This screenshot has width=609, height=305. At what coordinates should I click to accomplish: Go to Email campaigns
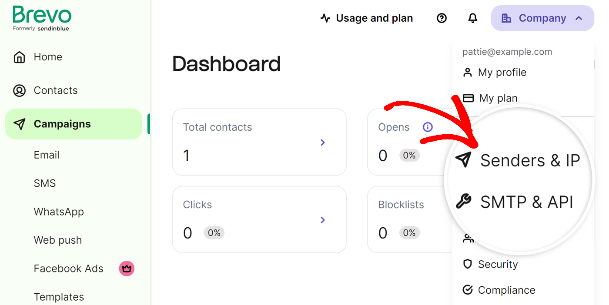(x=47, y=155)
